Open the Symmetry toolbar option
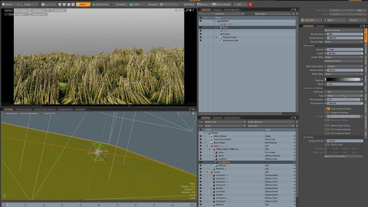The width and height of the screenshot is (368, 207). 120,5
